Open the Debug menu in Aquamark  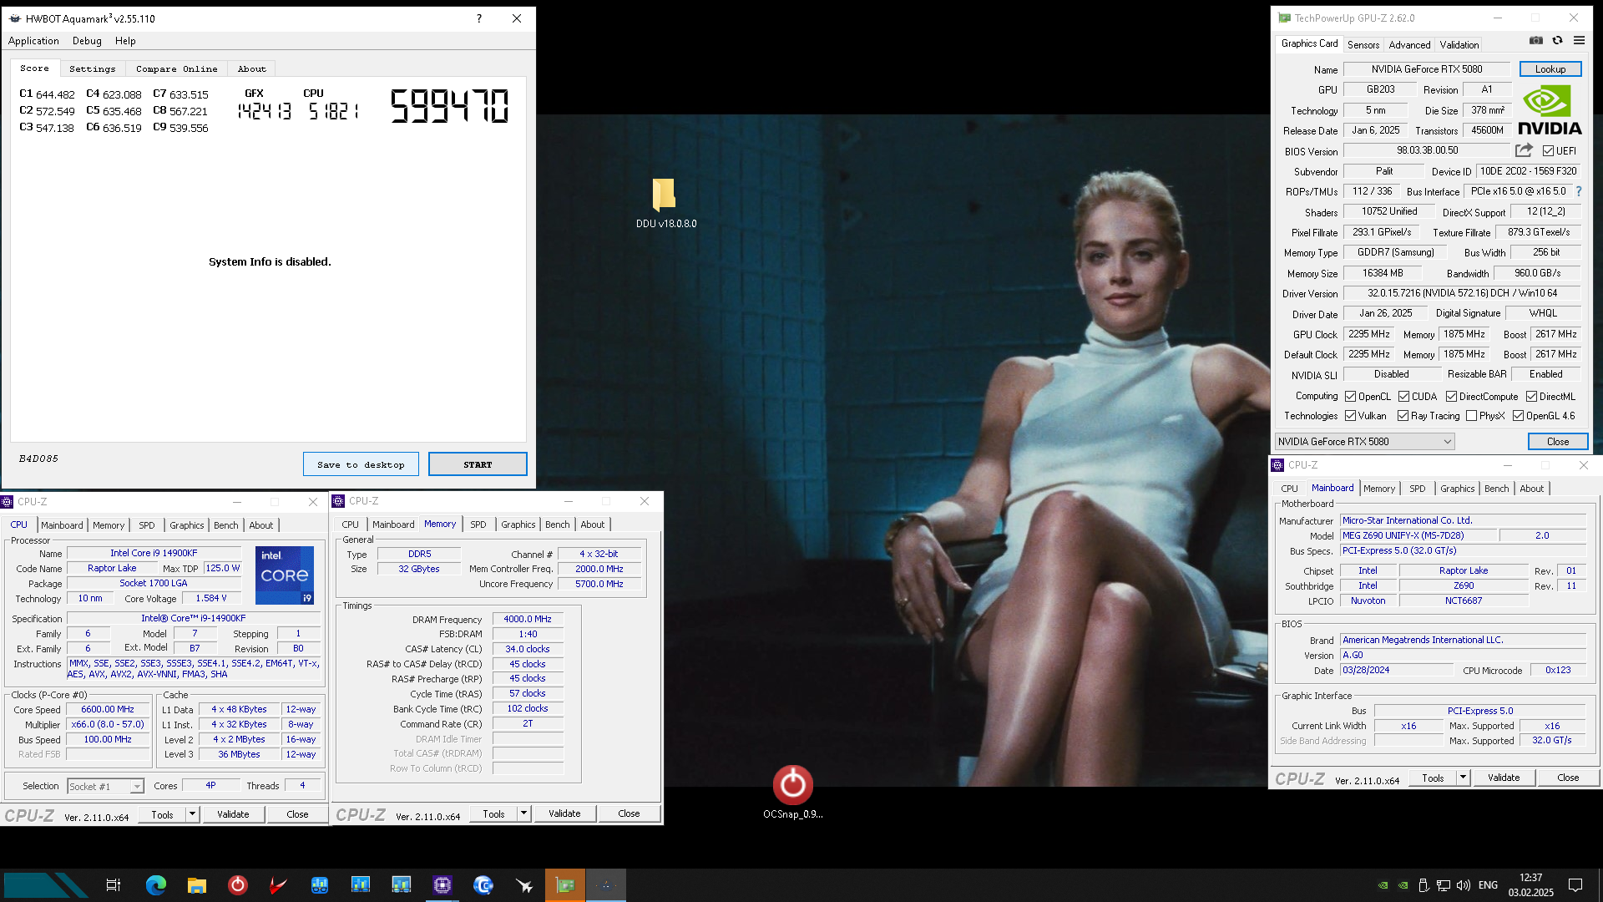tap(87, 41)
